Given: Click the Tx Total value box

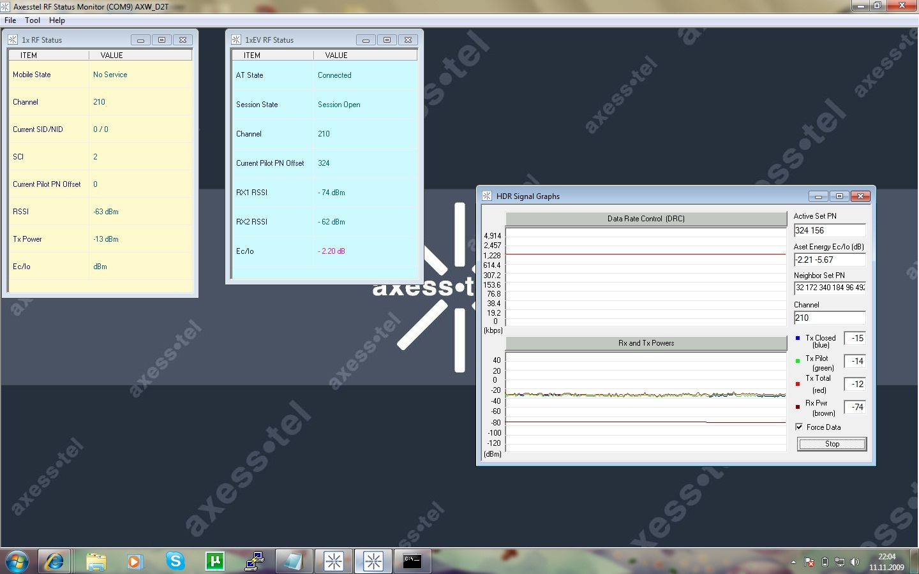Looking at the screenshot, I should pos(855,384).
